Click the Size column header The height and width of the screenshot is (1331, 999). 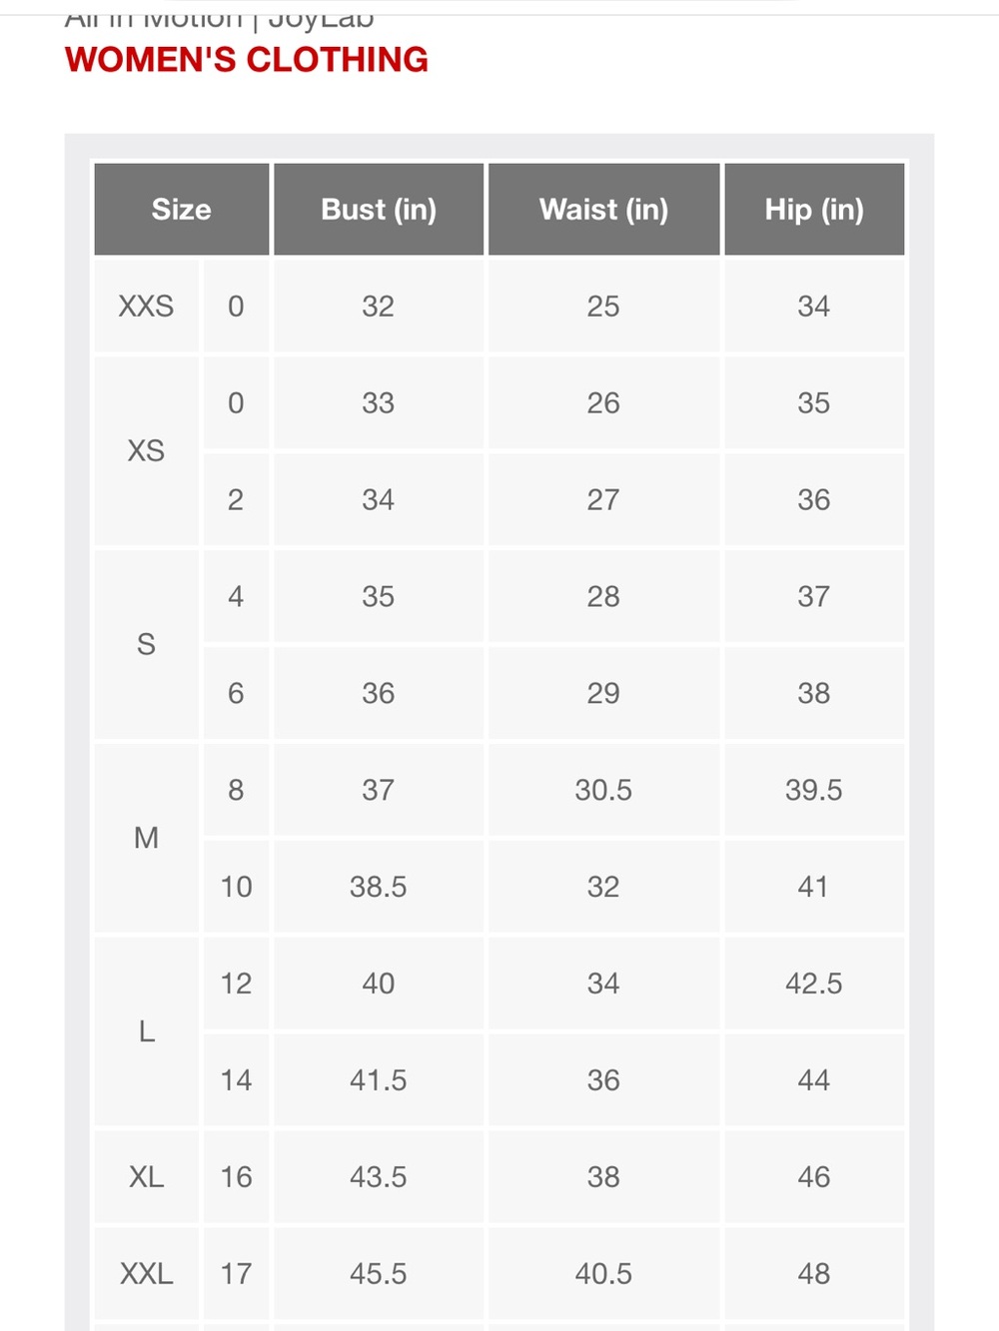click(182, 210)
